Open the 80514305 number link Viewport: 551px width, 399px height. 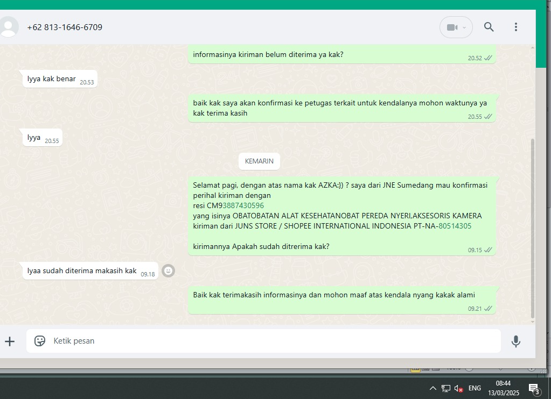point(455,226)
